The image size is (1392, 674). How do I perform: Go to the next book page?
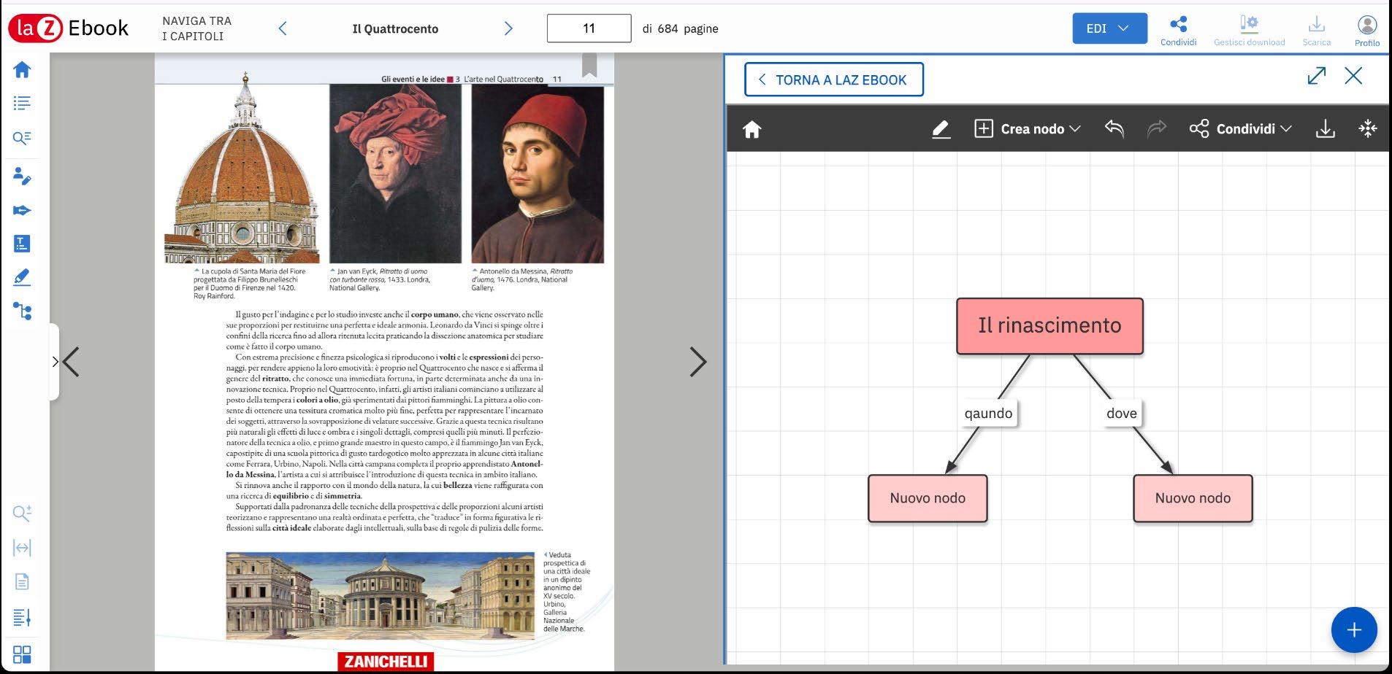tap(698, 362)
